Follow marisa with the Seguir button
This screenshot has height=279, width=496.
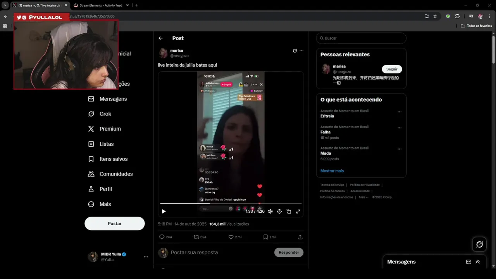click(x=392, y=69)
